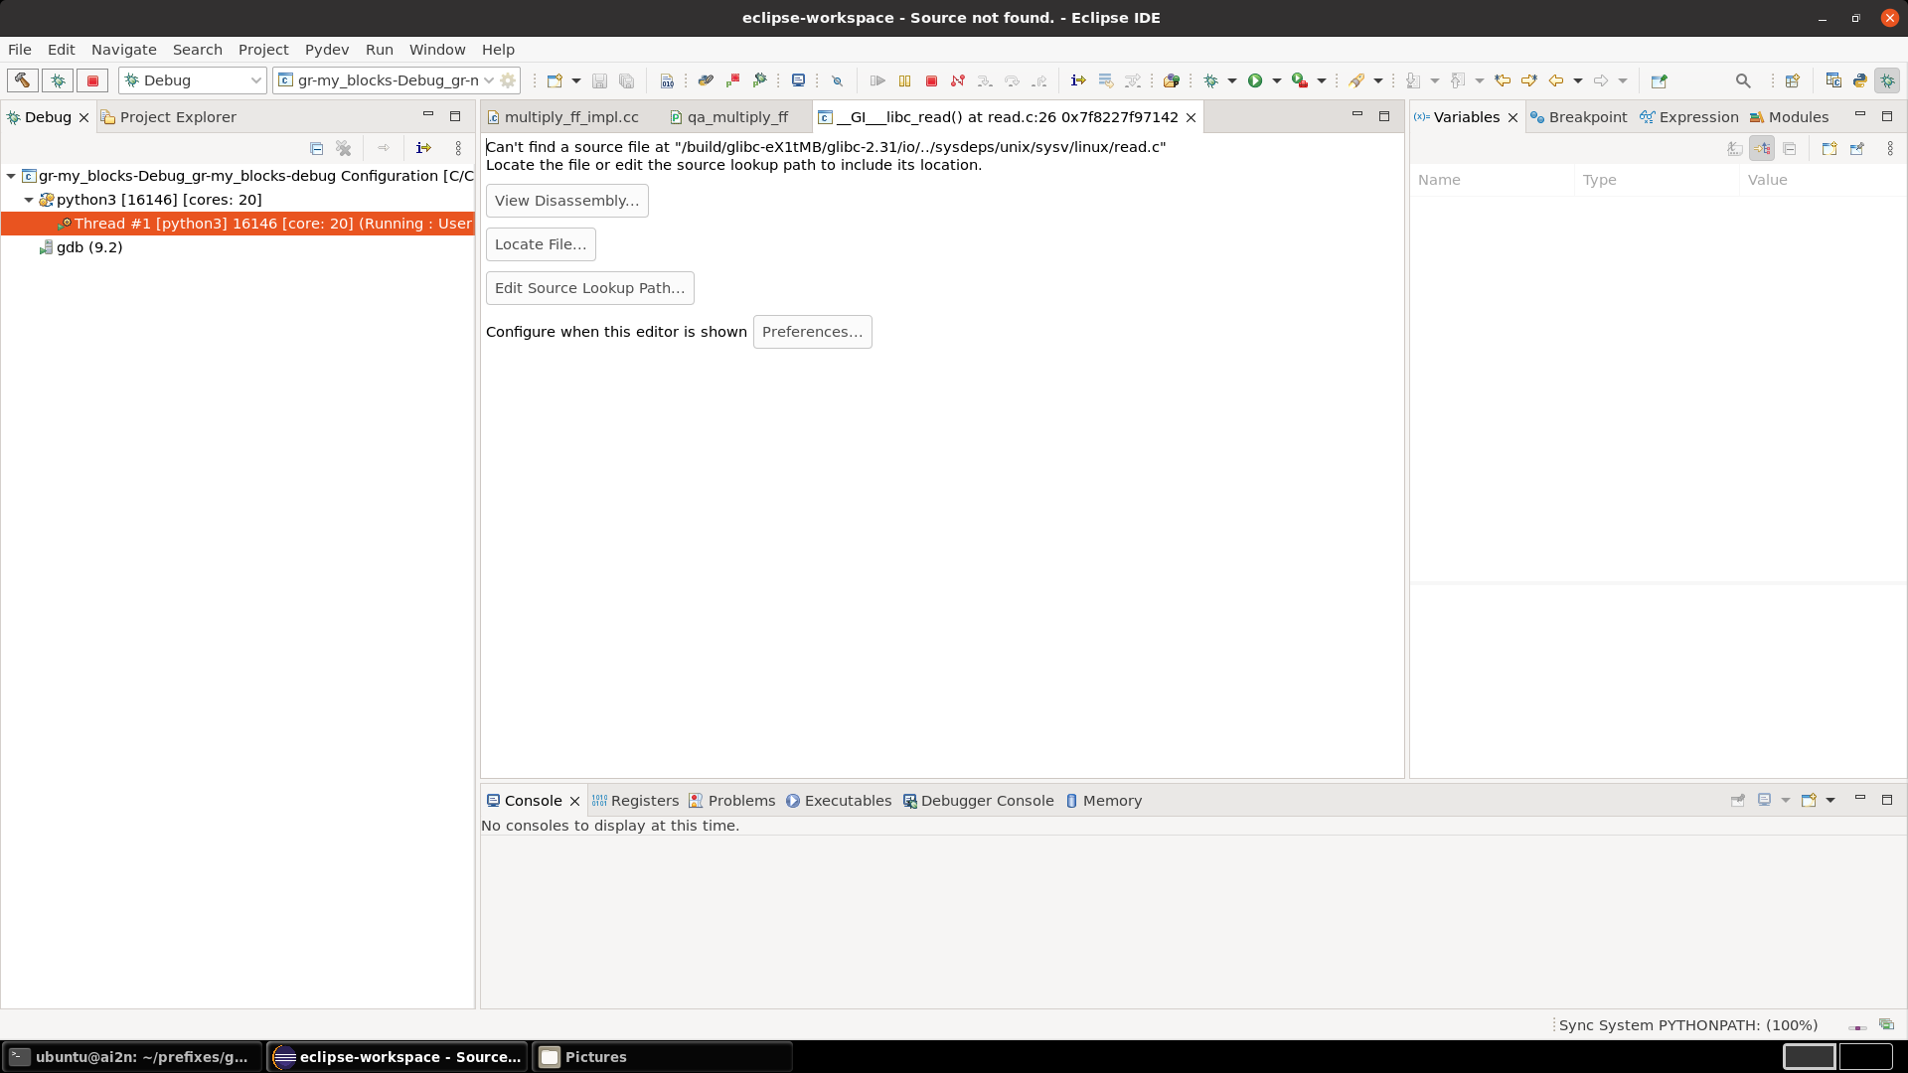Open the Variables view three-dot menu
Screen dimensions: 1908x1073
coord(1889,148)
